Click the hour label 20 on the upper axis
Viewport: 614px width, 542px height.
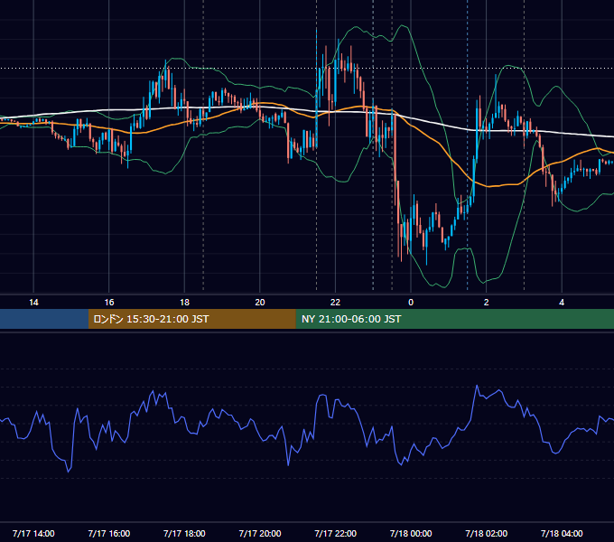(260, 303)
